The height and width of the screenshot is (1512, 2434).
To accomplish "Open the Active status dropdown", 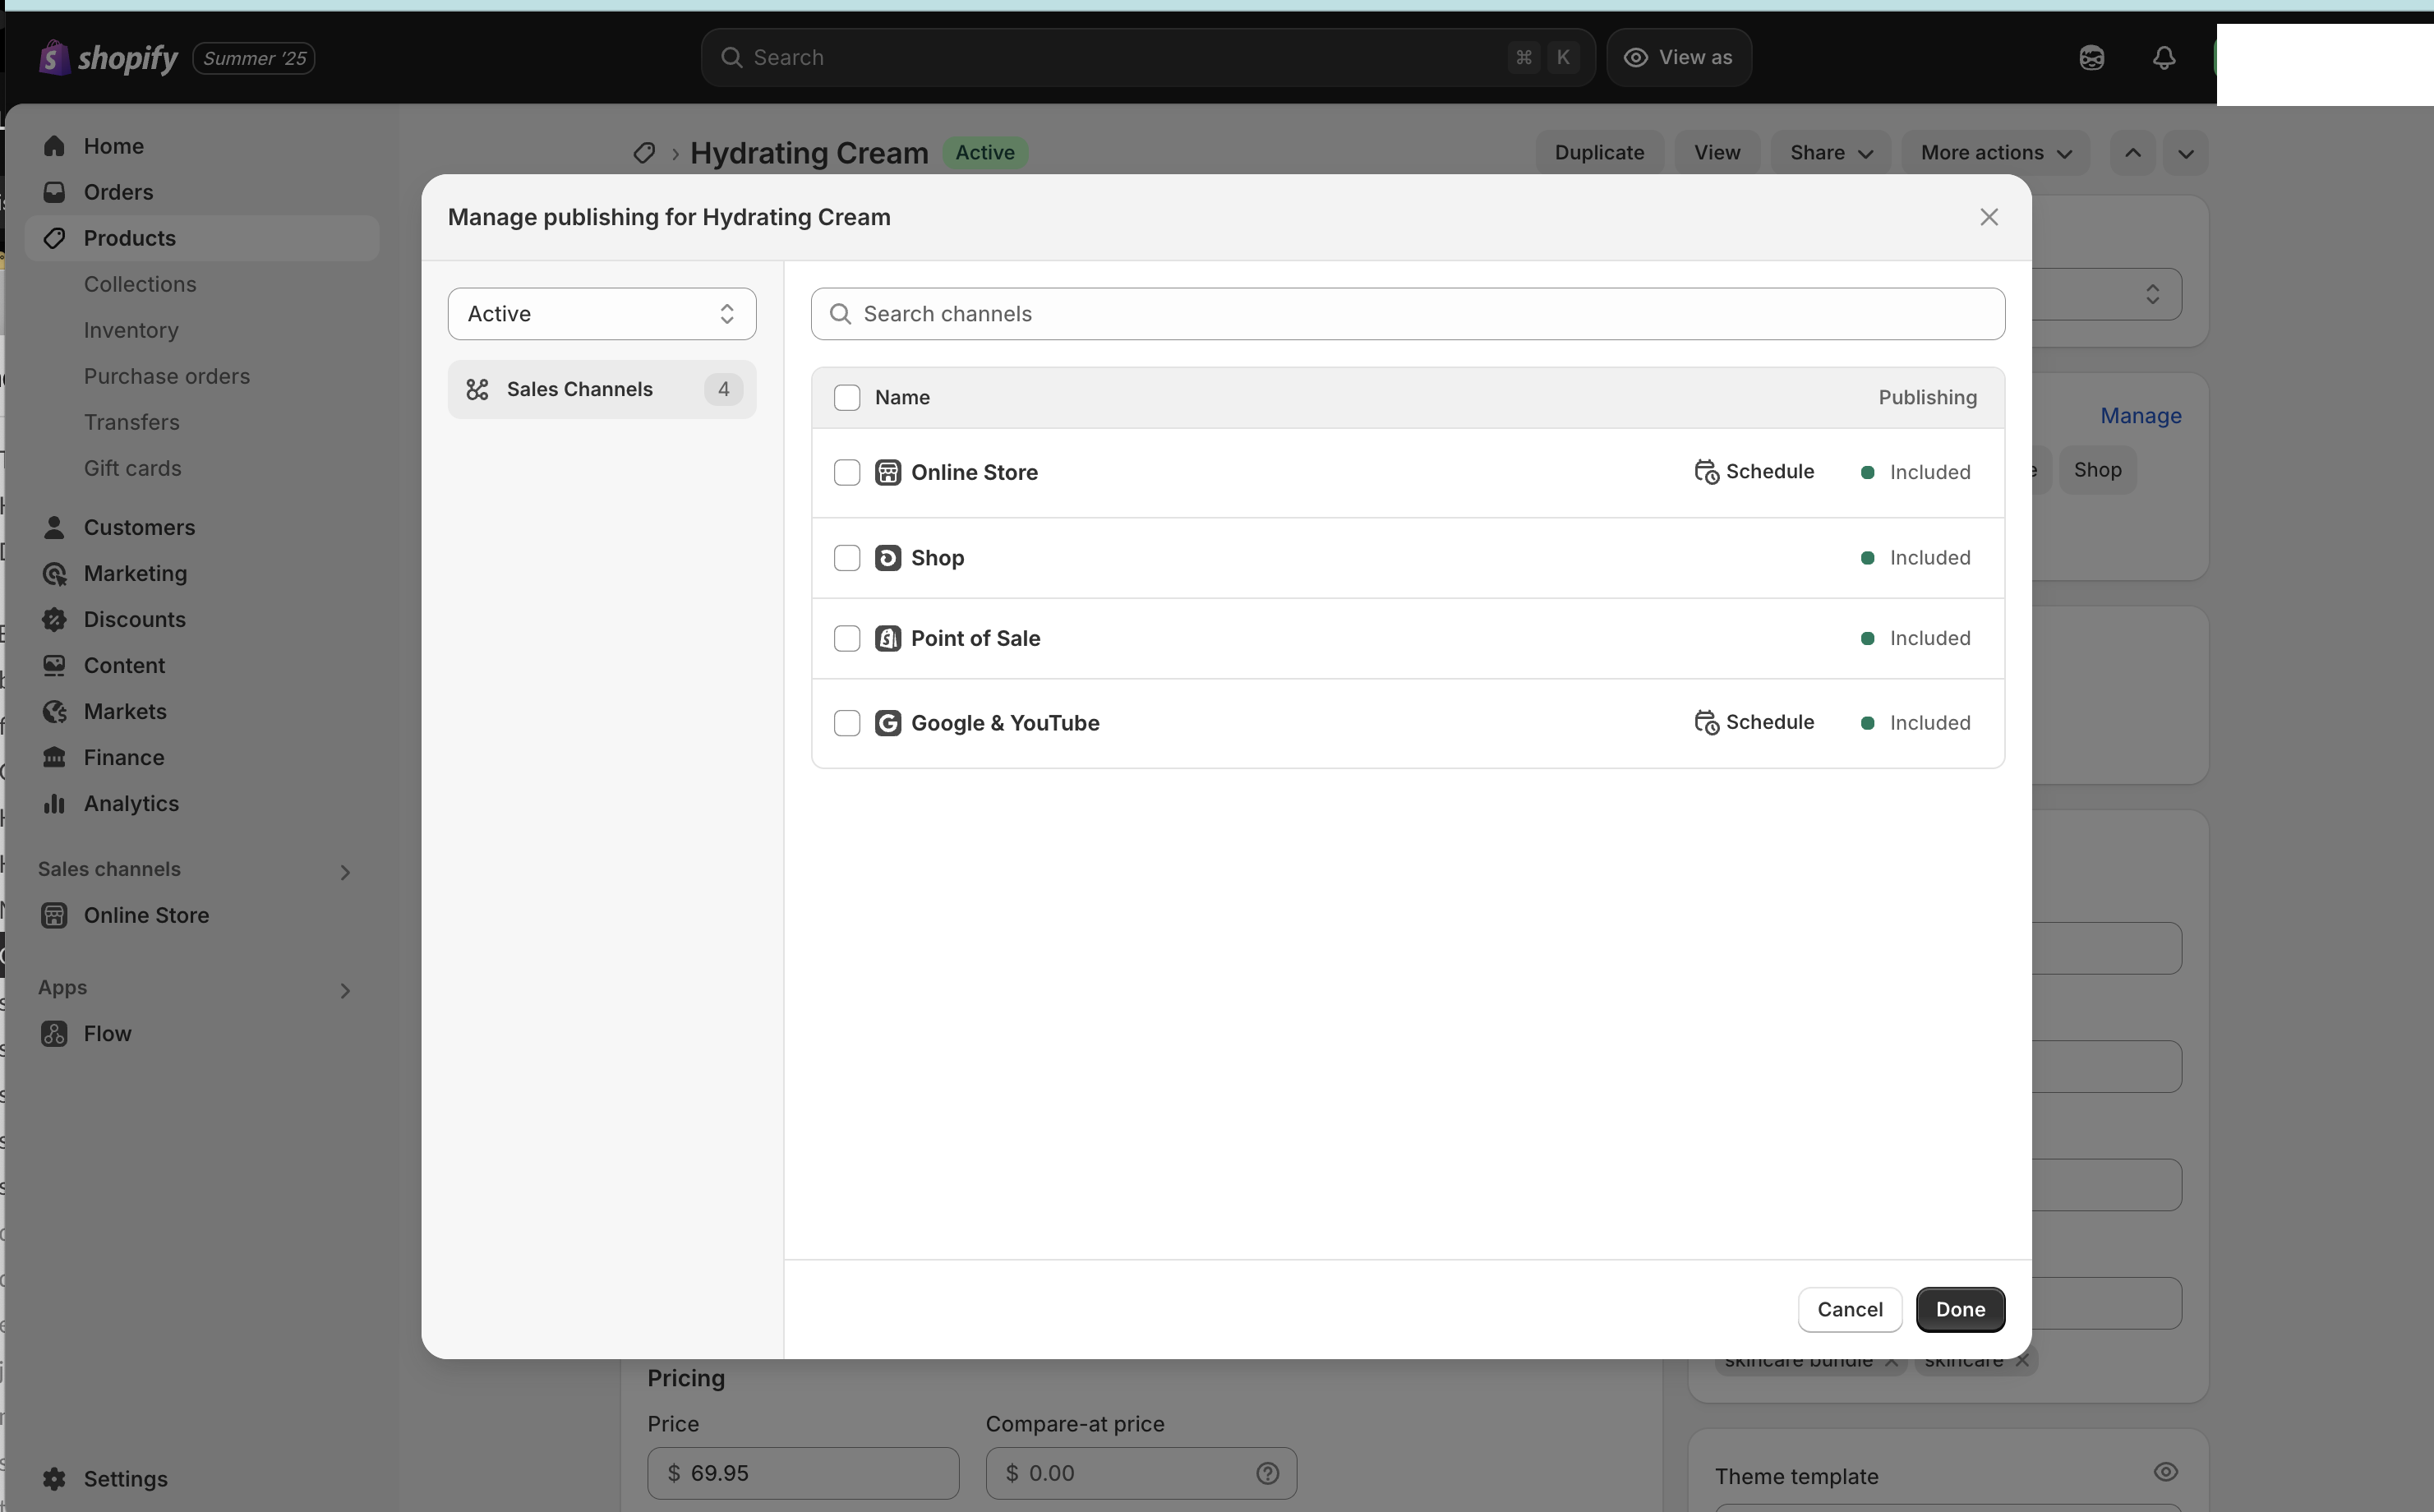I will point(601,314).
